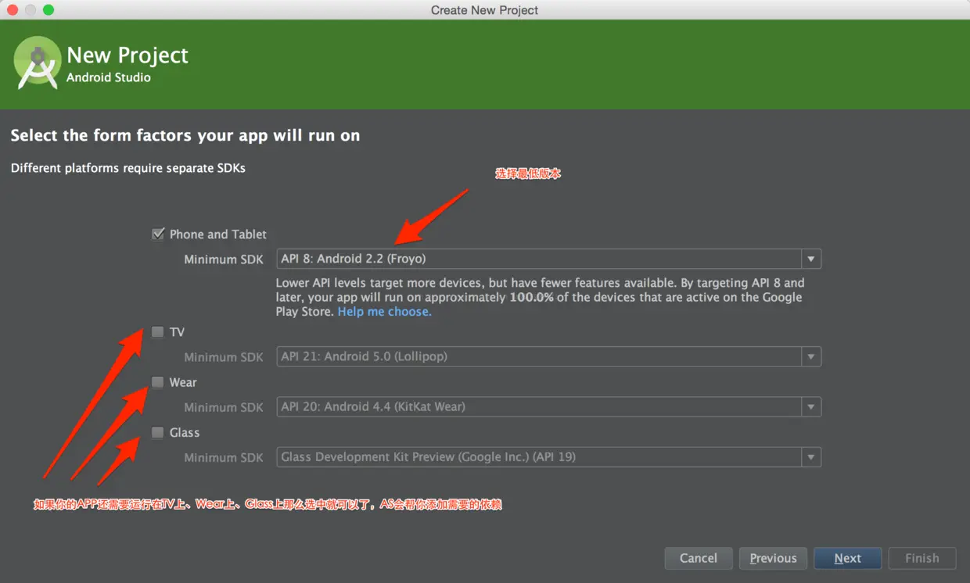Proceed with the Next button
Image resolution: width=970 pixels, height=583 pixels.
tap(847, 558)
